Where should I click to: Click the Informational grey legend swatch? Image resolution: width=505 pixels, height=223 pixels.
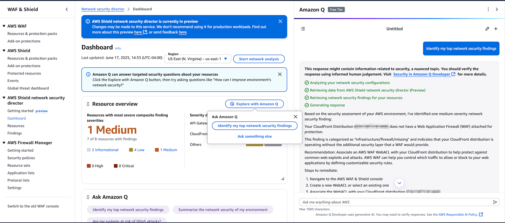click(x=89, y=150)
